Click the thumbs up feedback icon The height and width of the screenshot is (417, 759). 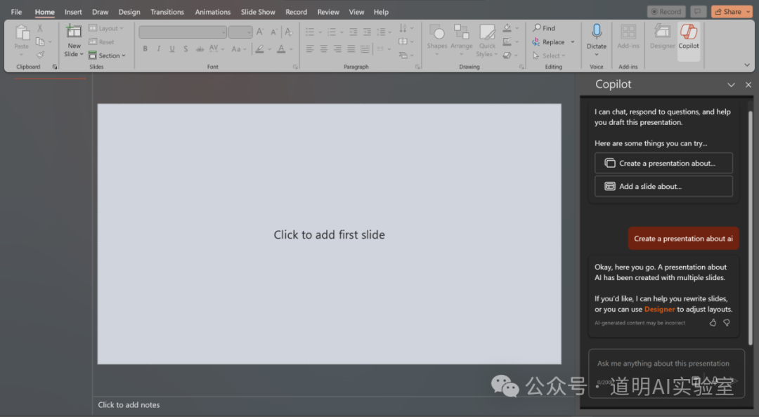pyautogui.click(x=713, y=323)
